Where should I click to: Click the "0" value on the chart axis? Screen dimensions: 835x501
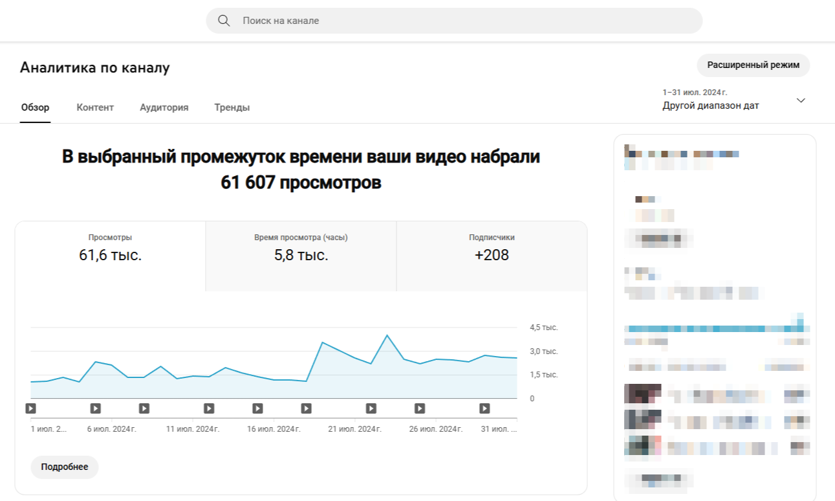click(x=532, y=399)
